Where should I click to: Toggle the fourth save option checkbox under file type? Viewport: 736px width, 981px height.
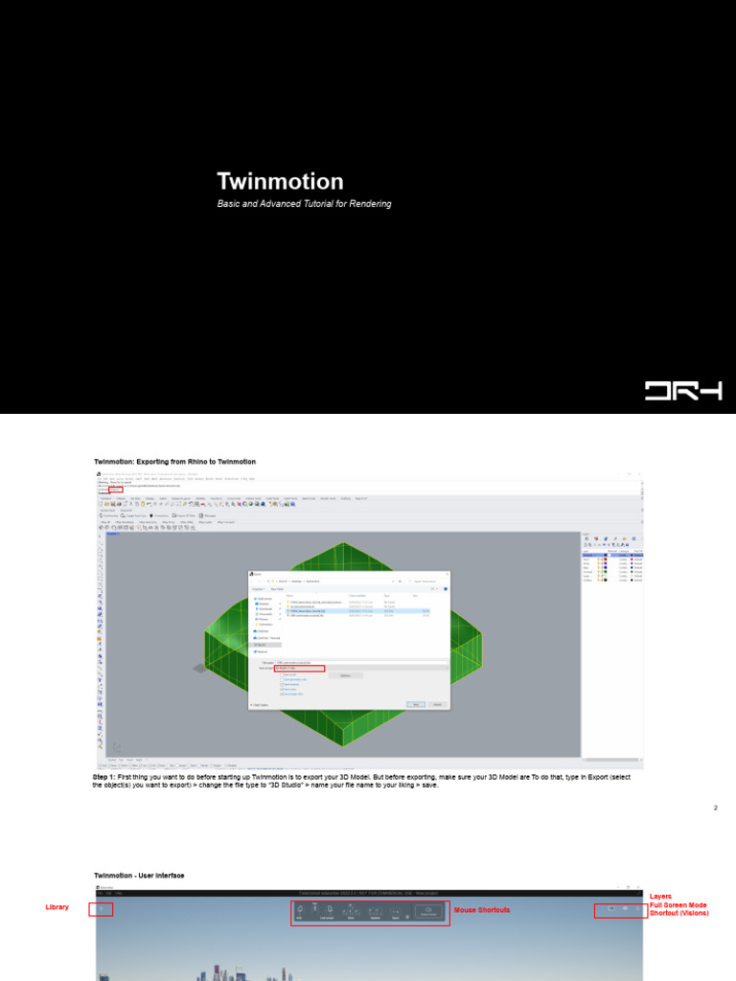pyautogui.click(x=282, y=690)
